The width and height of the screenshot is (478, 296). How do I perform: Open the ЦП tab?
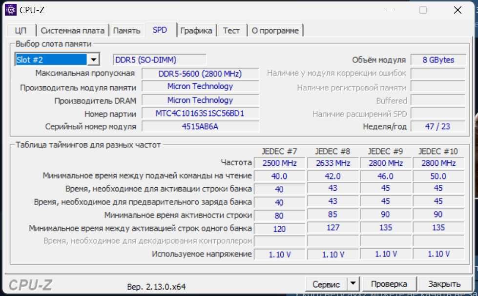pyautogui.click(x=21, y=31)
